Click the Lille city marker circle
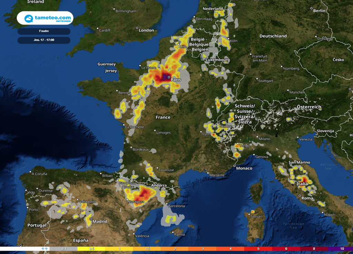Image resolution: width=353 pixels, height=254 pixels. [178, 45]
